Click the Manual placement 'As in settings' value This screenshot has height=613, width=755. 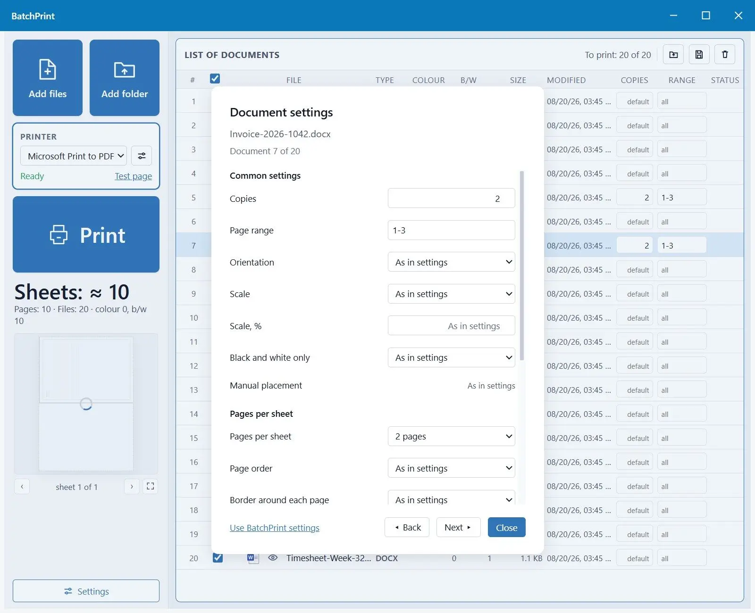click(x=491, y=385)
